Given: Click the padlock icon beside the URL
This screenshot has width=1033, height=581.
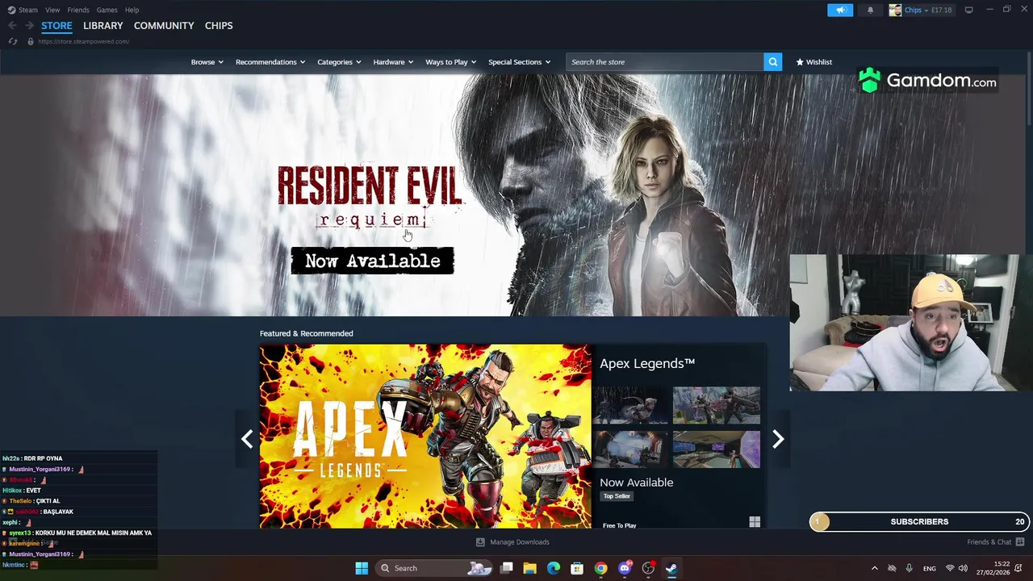Looking at the screenshot, I should (x=31, y=41).
